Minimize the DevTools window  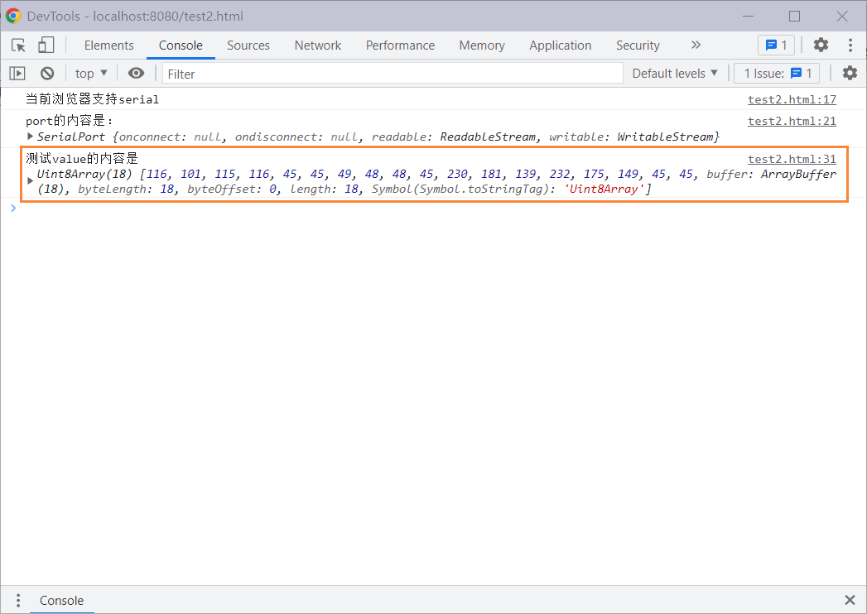click(x=748, y=16)
